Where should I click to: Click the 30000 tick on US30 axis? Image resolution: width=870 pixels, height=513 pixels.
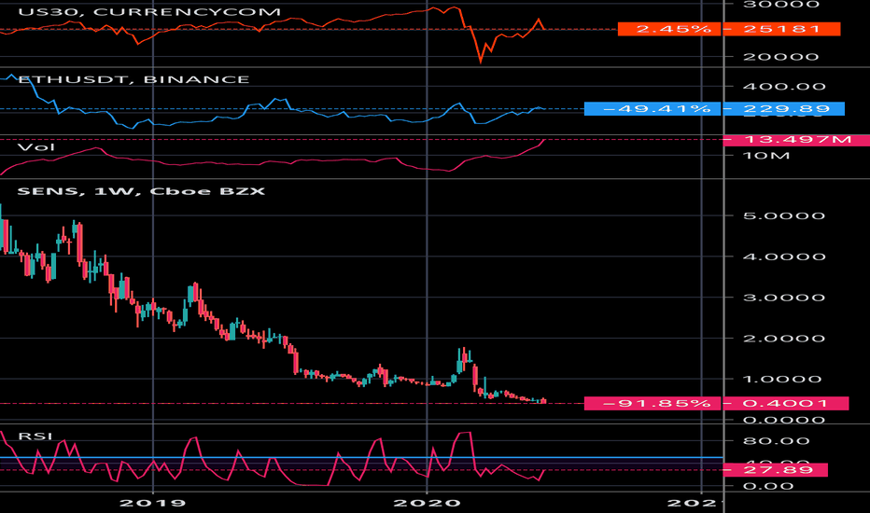click(780, 5)
